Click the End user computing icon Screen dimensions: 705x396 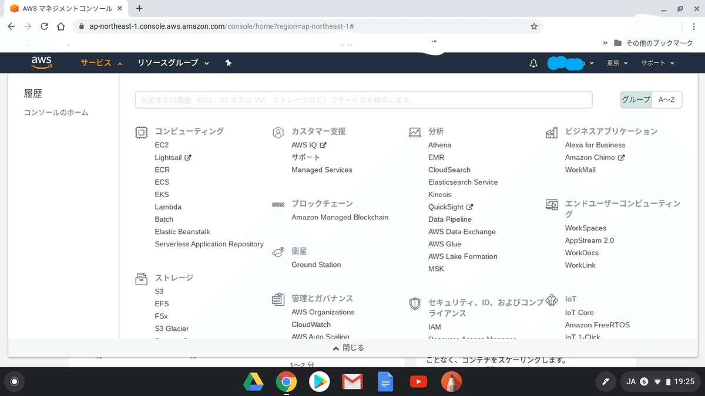(x=552, y=204)
